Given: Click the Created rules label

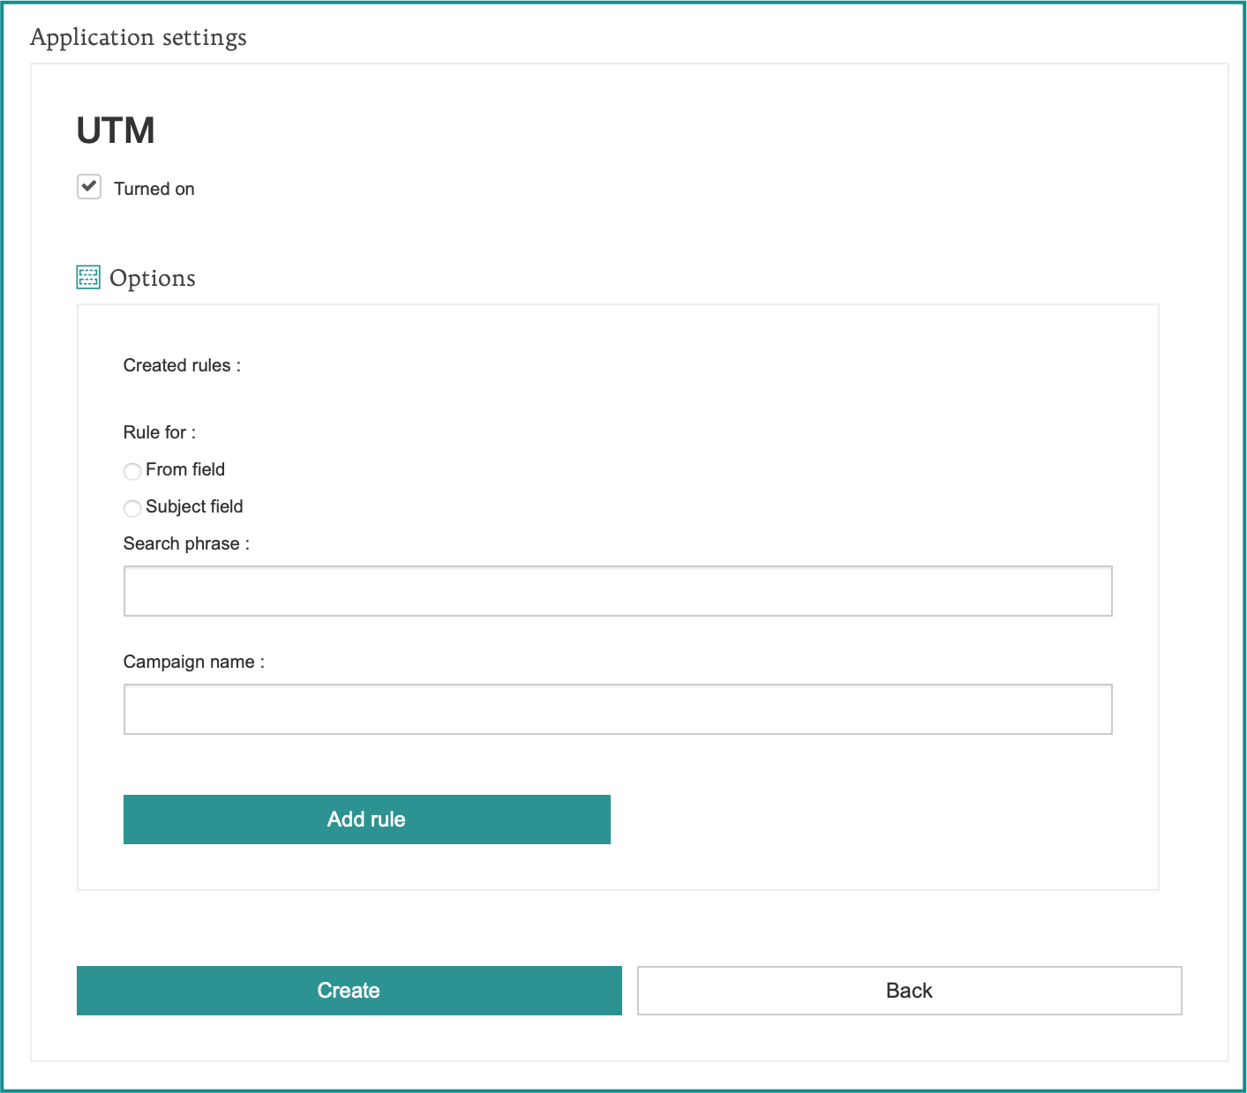Looking at the screenshot, I should tap(182, 365).
